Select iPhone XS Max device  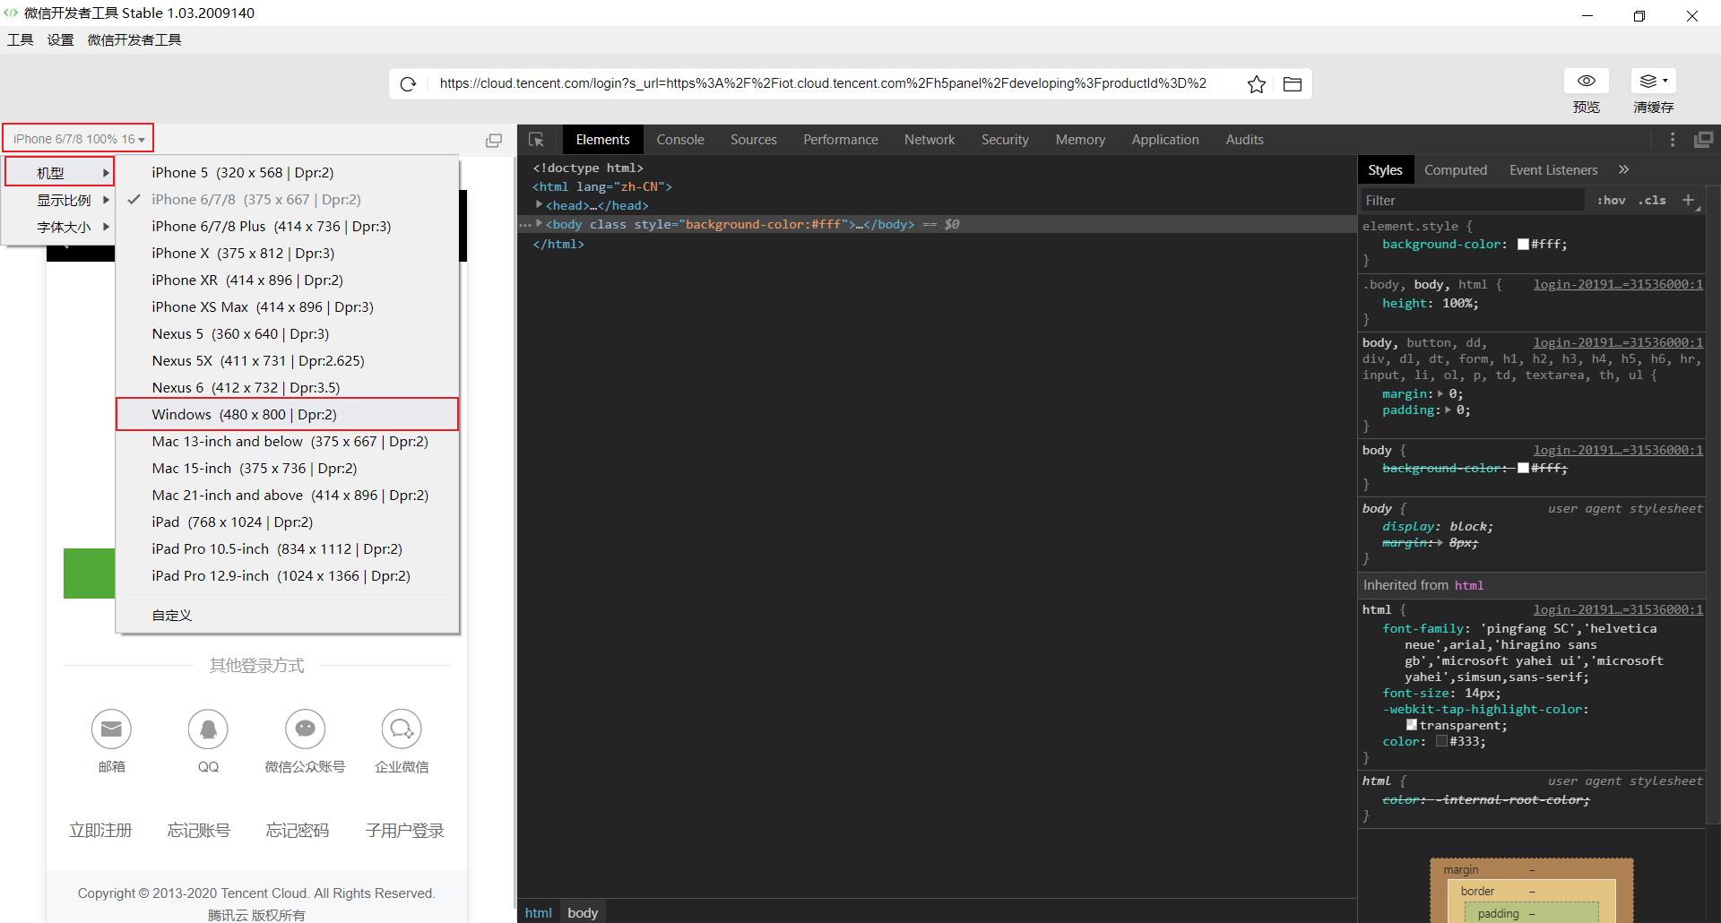[287, 306]
